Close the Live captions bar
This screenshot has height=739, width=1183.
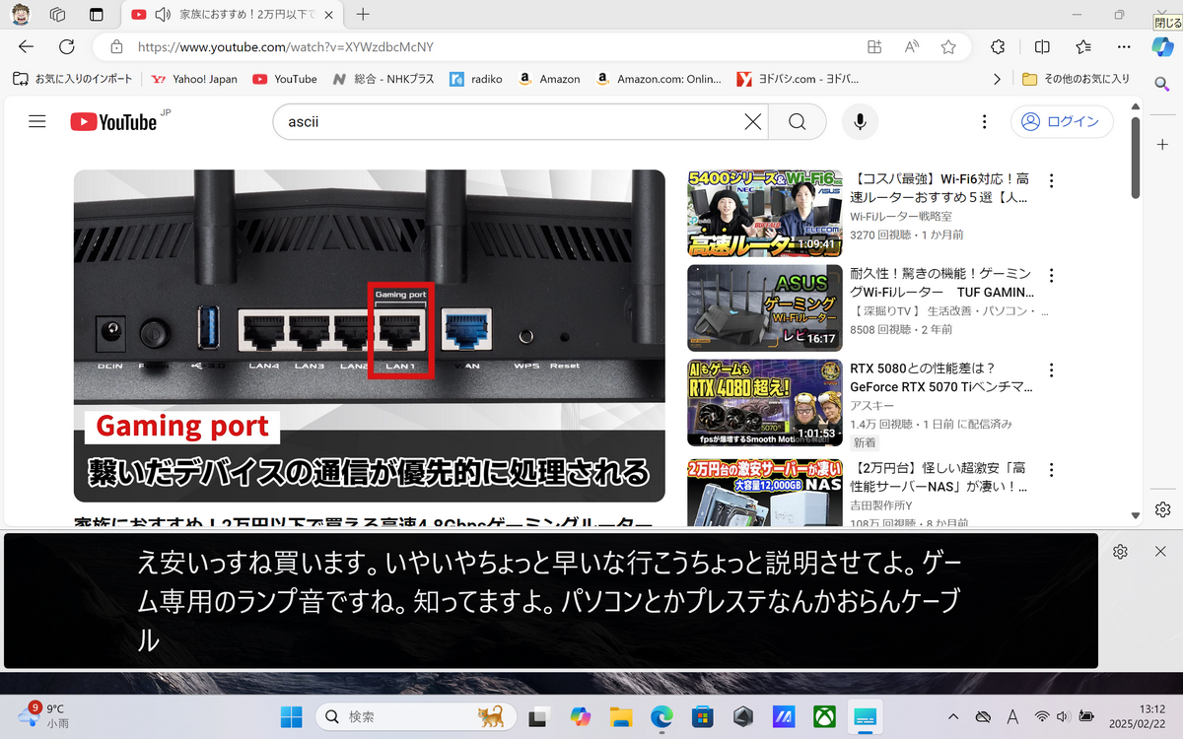[x=1160, y=552]
